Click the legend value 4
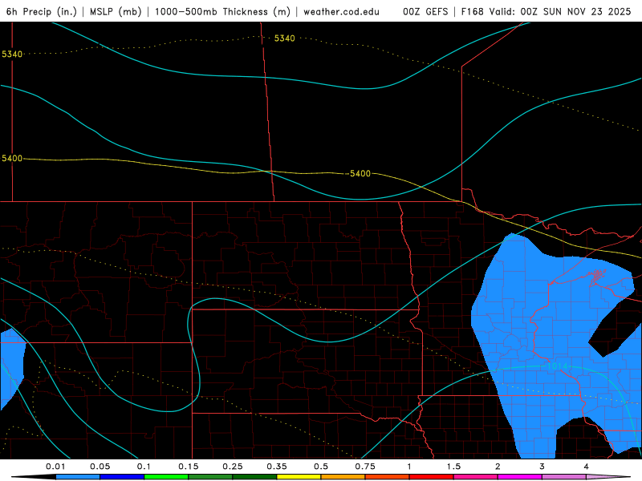Viewport: 642px width, 481px height. tap(586, 467)
